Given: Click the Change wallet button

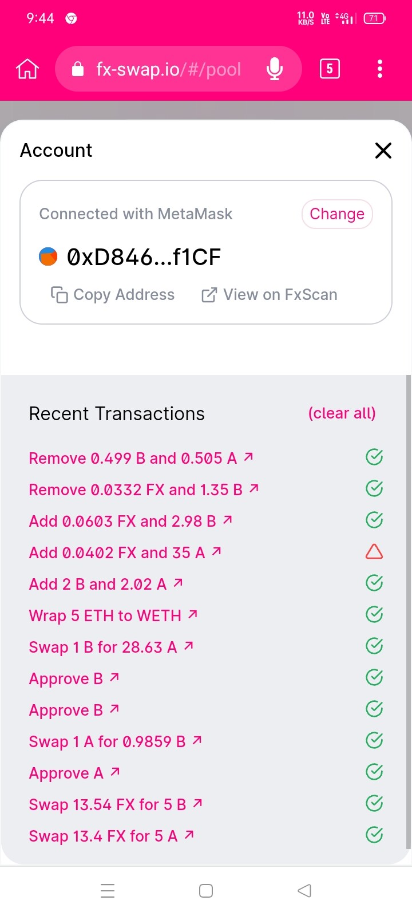Looking at the screenshot, I should click(337, 214).
